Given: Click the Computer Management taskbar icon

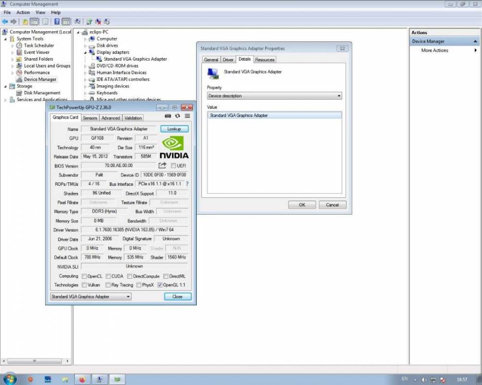Looking at the screenshot, I should [x=100, y=379].
